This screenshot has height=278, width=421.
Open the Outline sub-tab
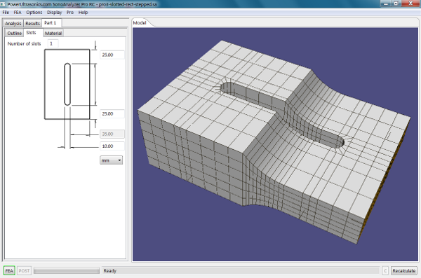point(15,33)
